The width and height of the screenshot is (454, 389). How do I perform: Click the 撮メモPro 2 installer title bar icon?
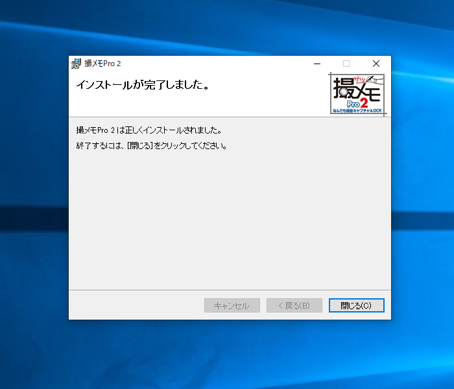tap(76, 64)
